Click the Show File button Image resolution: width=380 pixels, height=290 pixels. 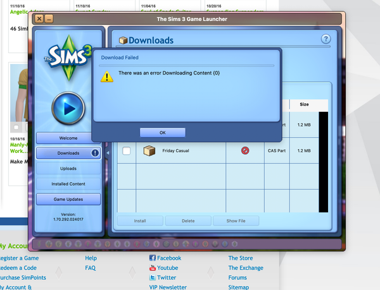tap(236, 221)
